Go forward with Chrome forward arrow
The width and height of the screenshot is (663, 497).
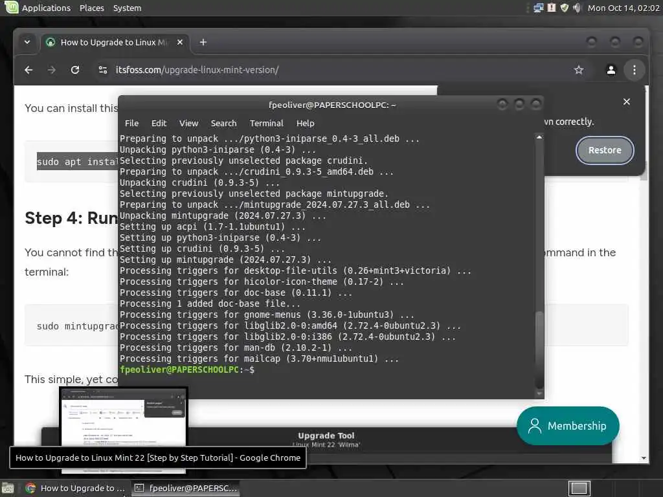pyautogui.click(x=52, y=70)
